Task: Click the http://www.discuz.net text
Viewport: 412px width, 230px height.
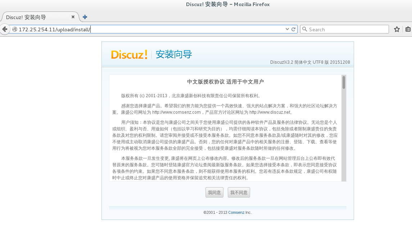Action: pos(270,112)
